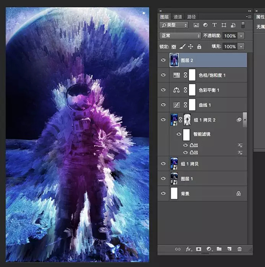The width and height of the screenshot is (265, 267).
Task: Switch to the 路径 paths tab
Action: (x=191, y=16)
